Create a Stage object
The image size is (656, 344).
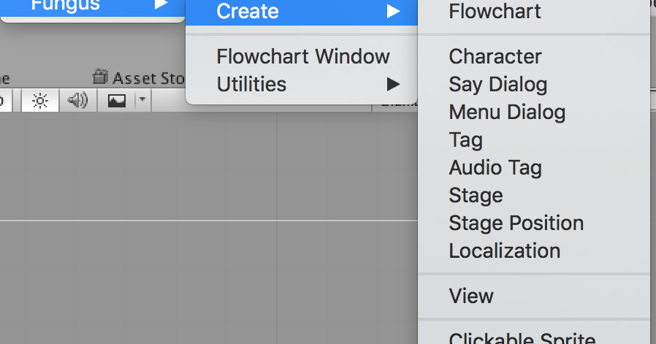tap(476, 195)
